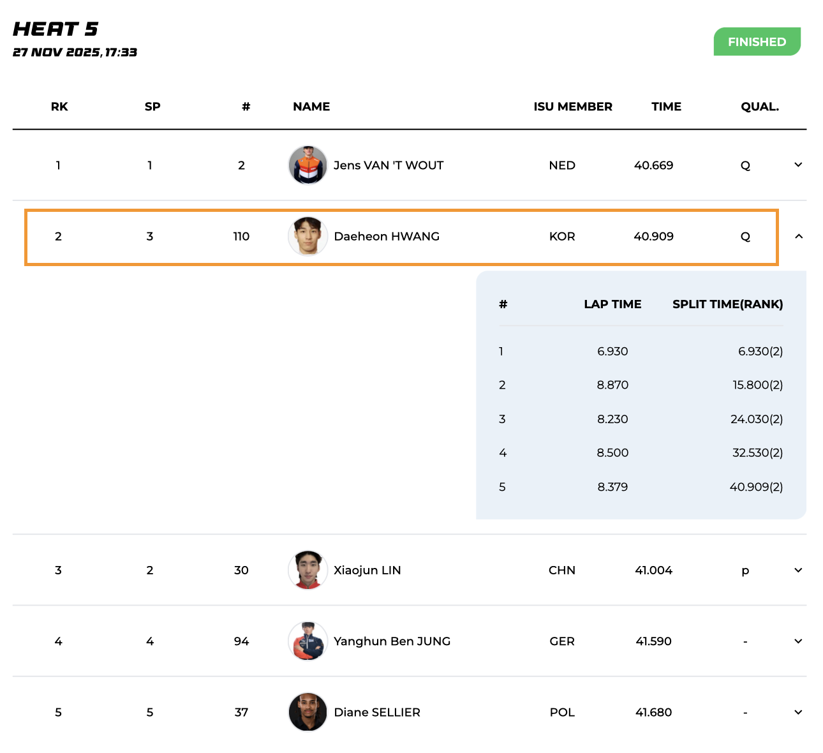This screenshot has height=753, width=823.
Task: Select the Daeheon HWANG name text
Action: (387, 236)
